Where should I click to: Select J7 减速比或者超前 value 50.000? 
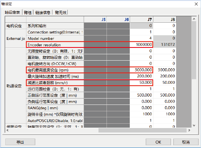(x=141, y=83)
